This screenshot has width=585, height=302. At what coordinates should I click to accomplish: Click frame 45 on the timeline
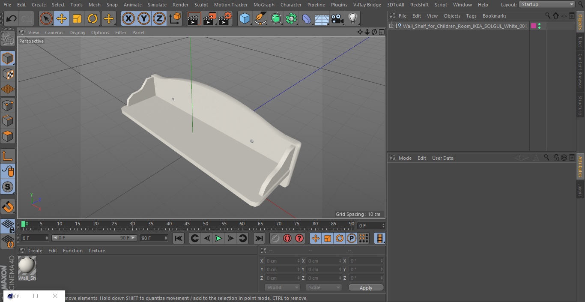[x=188, y=224]
